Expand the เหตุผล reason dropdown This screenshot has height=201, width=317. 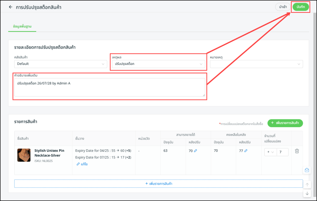coord(158,64)
